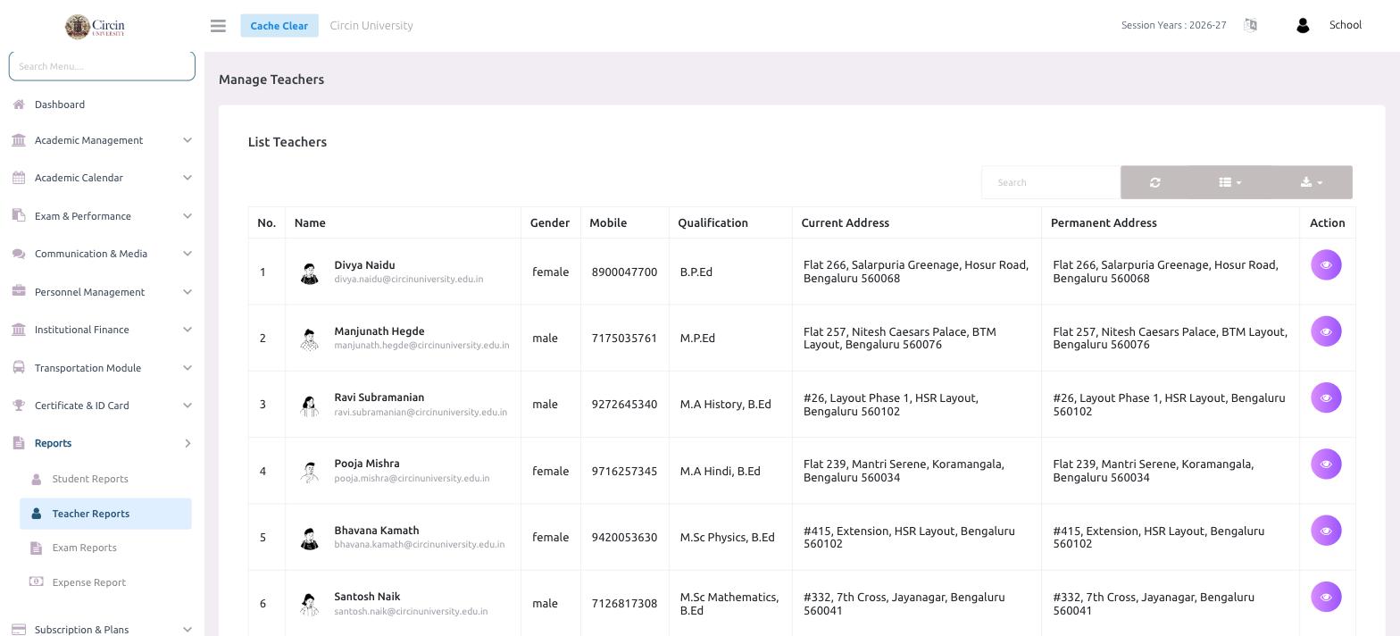Click the Academic Calendar icon
1400x636 pixels.
click(19, 178)
